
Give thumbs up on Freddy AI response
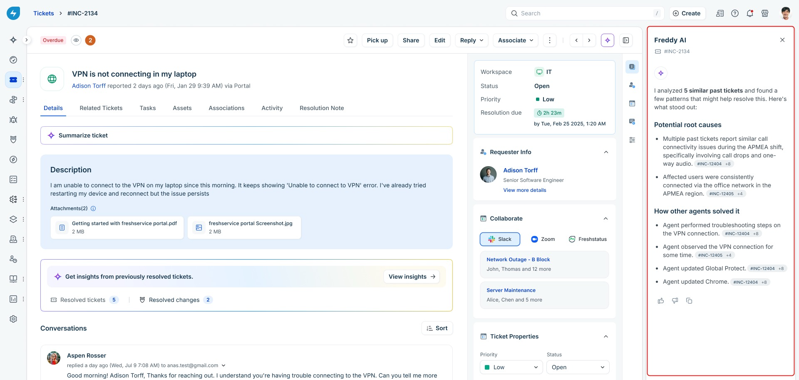click(x=661, y=301)
